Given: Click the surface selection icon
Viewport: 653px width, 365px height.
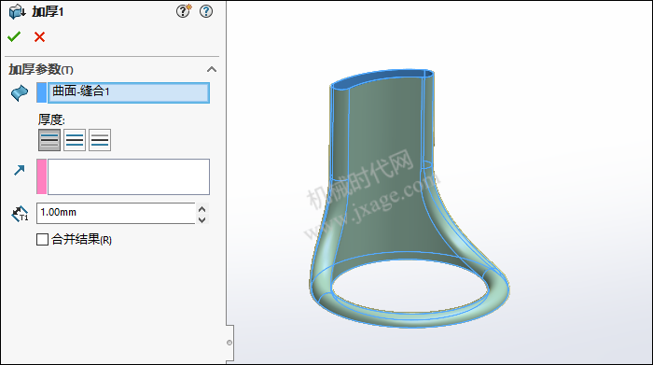Looking at the screenshot, I should click(x=20, y=92).
